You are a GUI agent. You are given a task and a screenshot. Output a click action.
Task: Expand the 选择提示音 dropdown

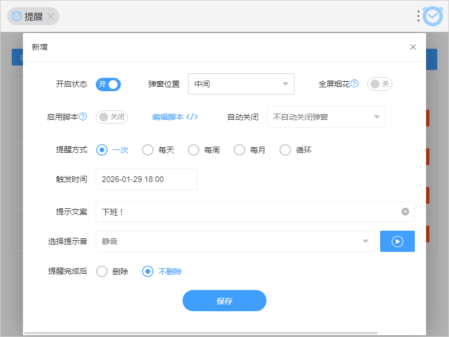[235, 241]
